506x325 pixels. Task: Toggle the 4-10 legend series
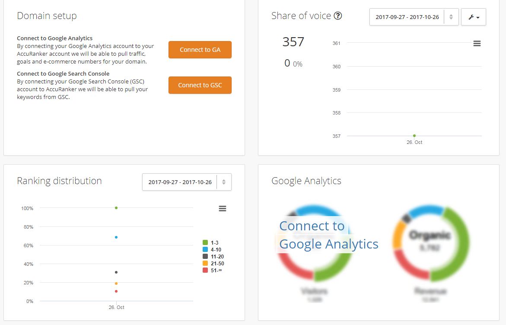212,249
